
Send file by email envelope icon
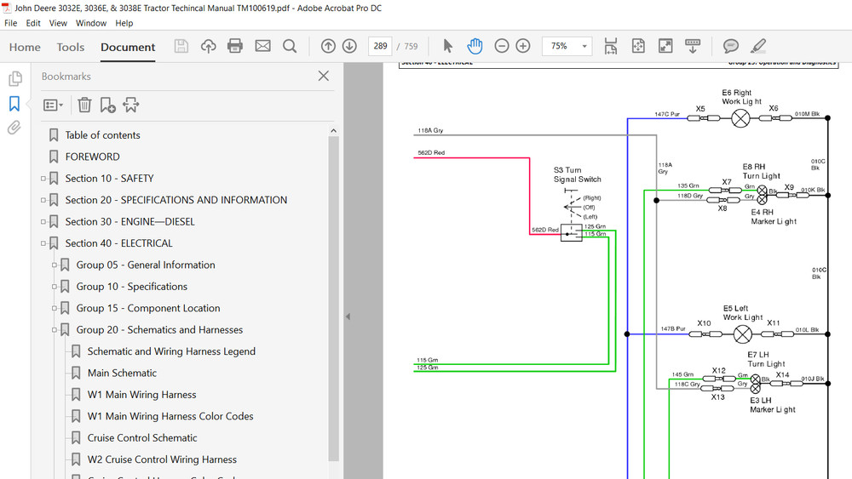coord(263,46)
